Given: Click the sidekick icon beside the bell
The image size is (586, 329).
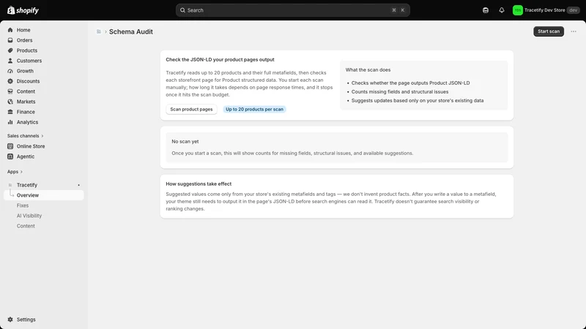Looking at the screenshot, I should (486, 10).
